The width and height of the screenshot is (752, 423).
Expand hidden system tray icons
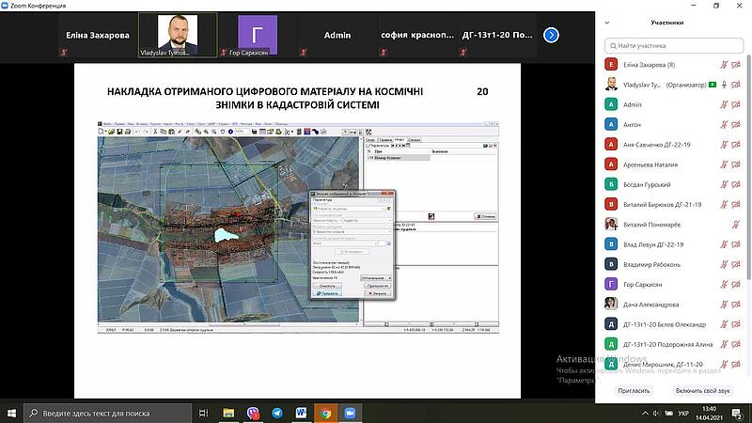(645, 413)
